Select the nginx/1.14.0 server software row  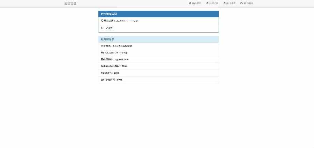158,59
